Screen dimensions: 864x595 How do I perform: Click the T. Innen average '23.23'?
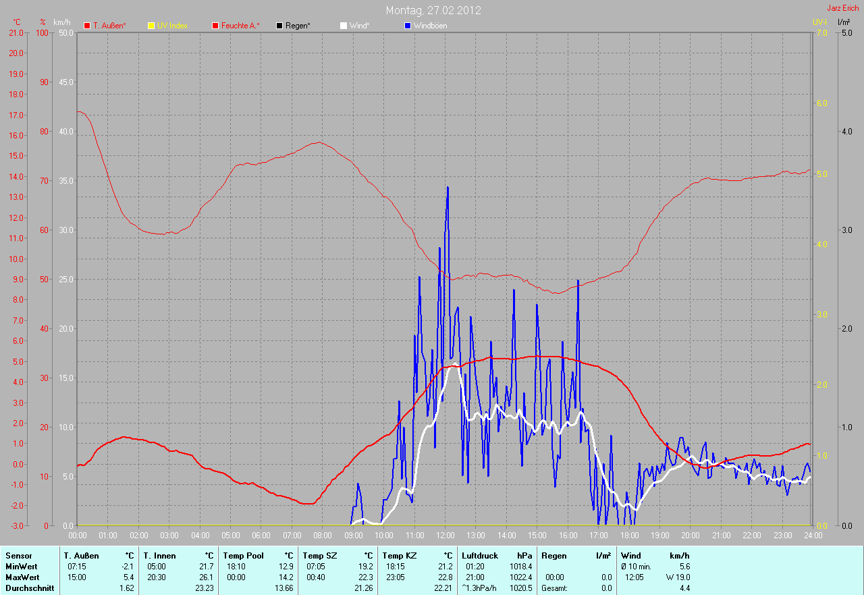click(x=204, y=588)
